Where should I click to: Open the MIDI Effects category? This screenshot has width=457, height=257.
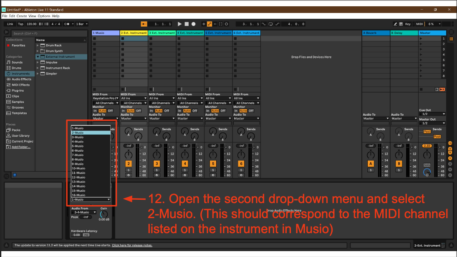[20, 85]
